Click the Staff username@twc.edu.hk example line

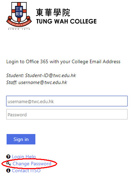tap(37, 82)
